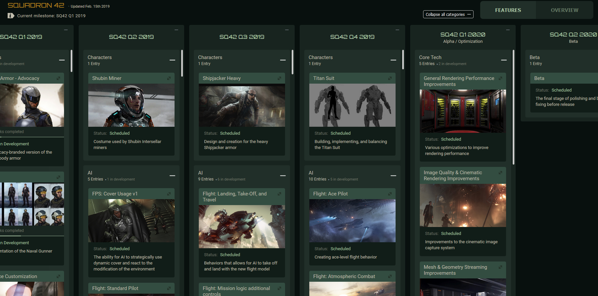
Task: Click the info icon beside Current milestone
Action: tap(11, 16)
